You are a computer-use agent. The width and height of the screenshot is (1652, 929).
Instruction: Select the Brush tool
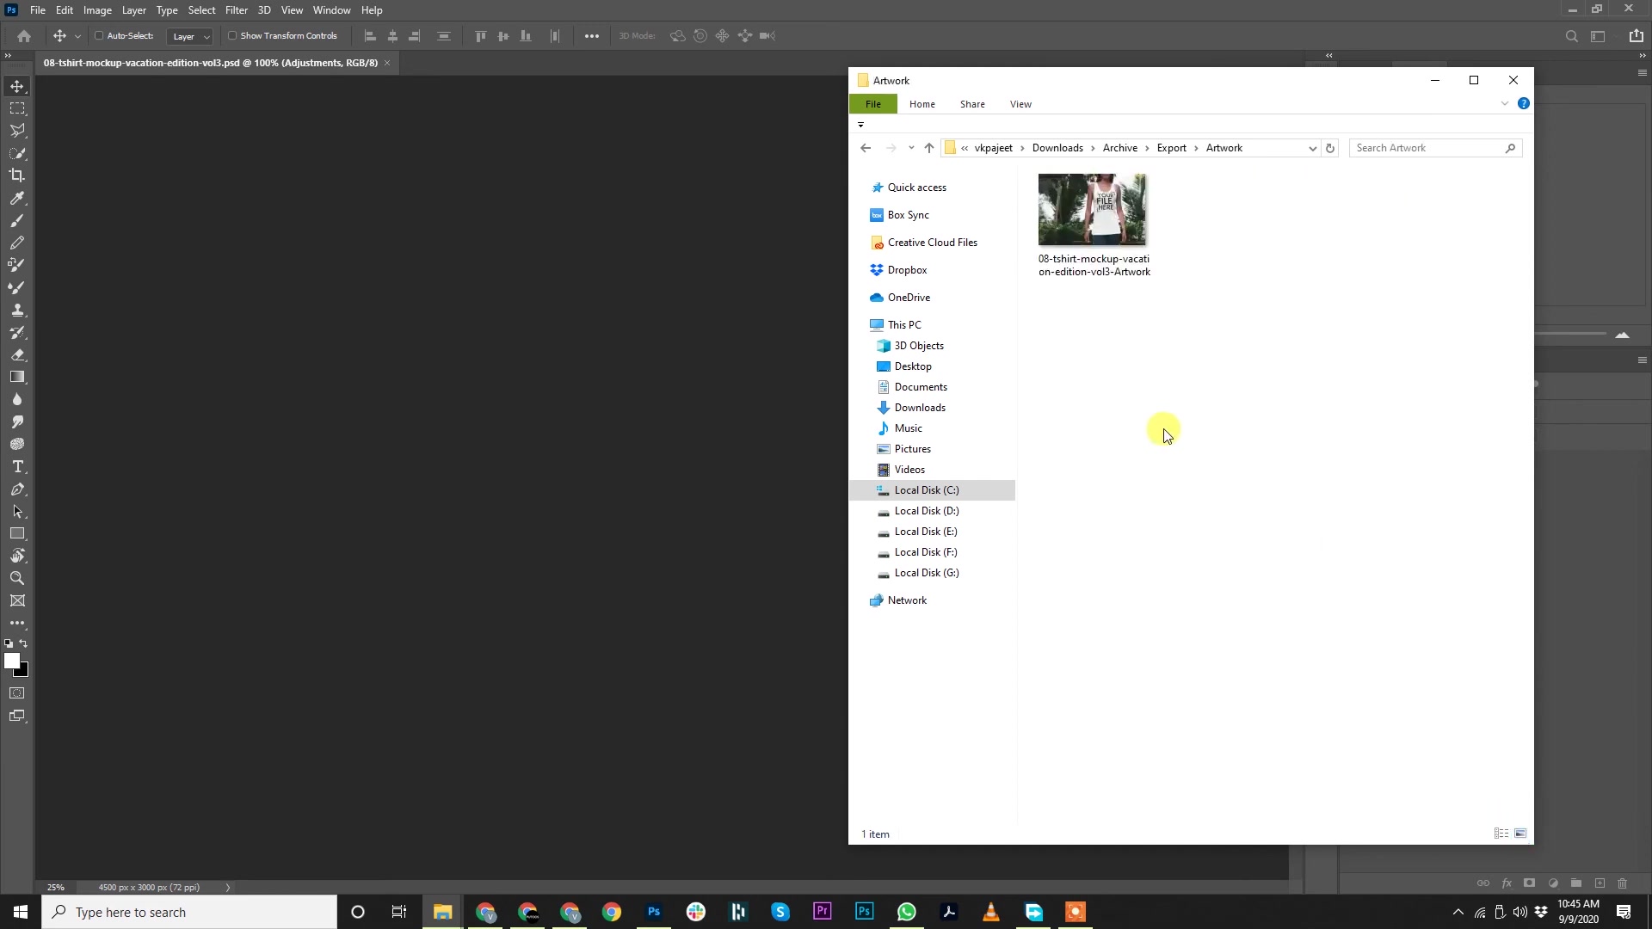pyautogui.click(x=17, y=219)
